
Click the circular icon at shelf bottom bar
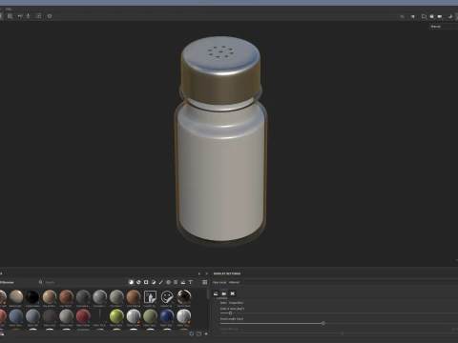pyautogui.click(x=192, y=333)
